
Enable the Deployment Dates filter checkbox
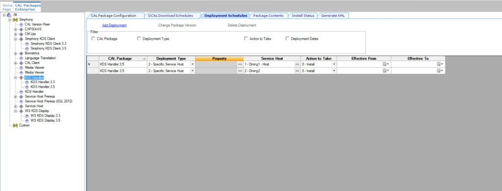(287, 39)
